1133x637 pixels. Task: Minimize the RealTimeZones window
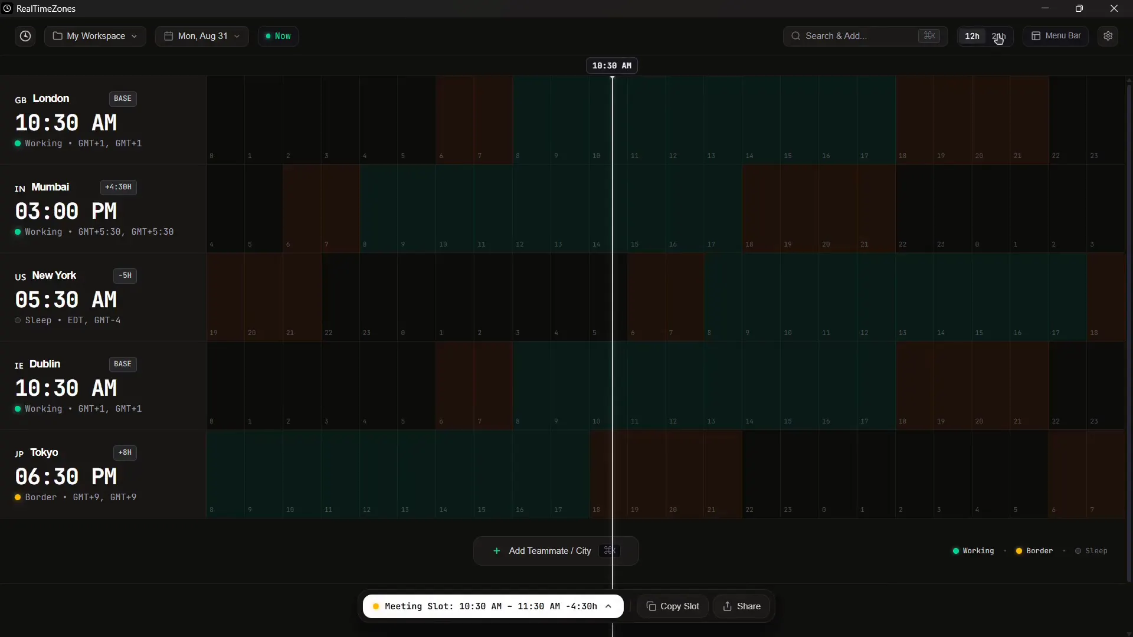(1045, 8)
